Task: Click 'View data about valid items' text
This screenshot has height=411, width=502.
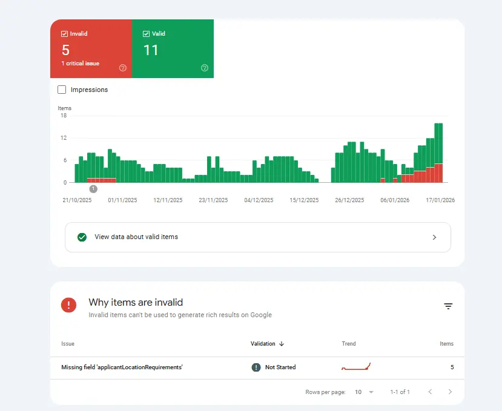Action: (136, 237)
